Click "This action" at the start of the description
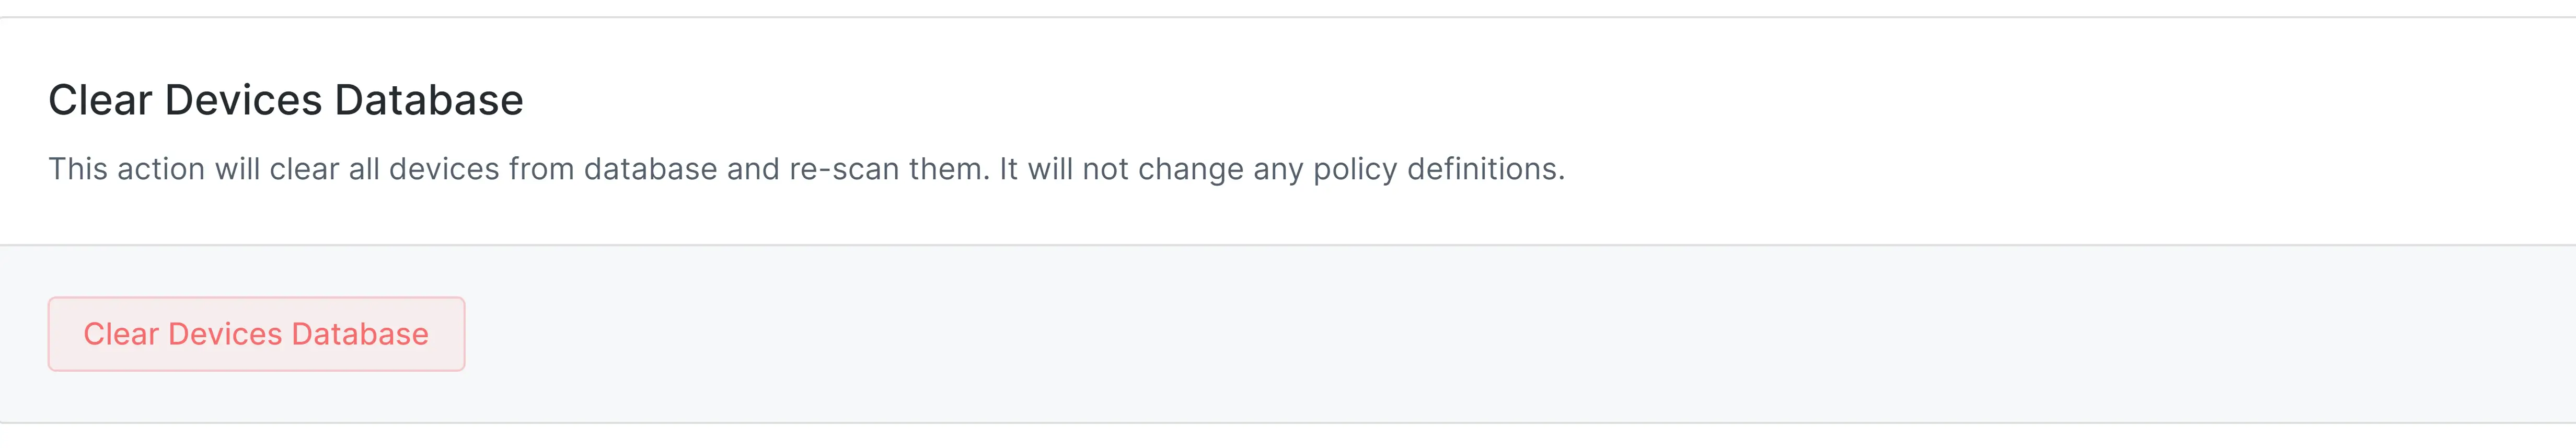Screen dimensions: 2576x448 [x=127, y=169]
